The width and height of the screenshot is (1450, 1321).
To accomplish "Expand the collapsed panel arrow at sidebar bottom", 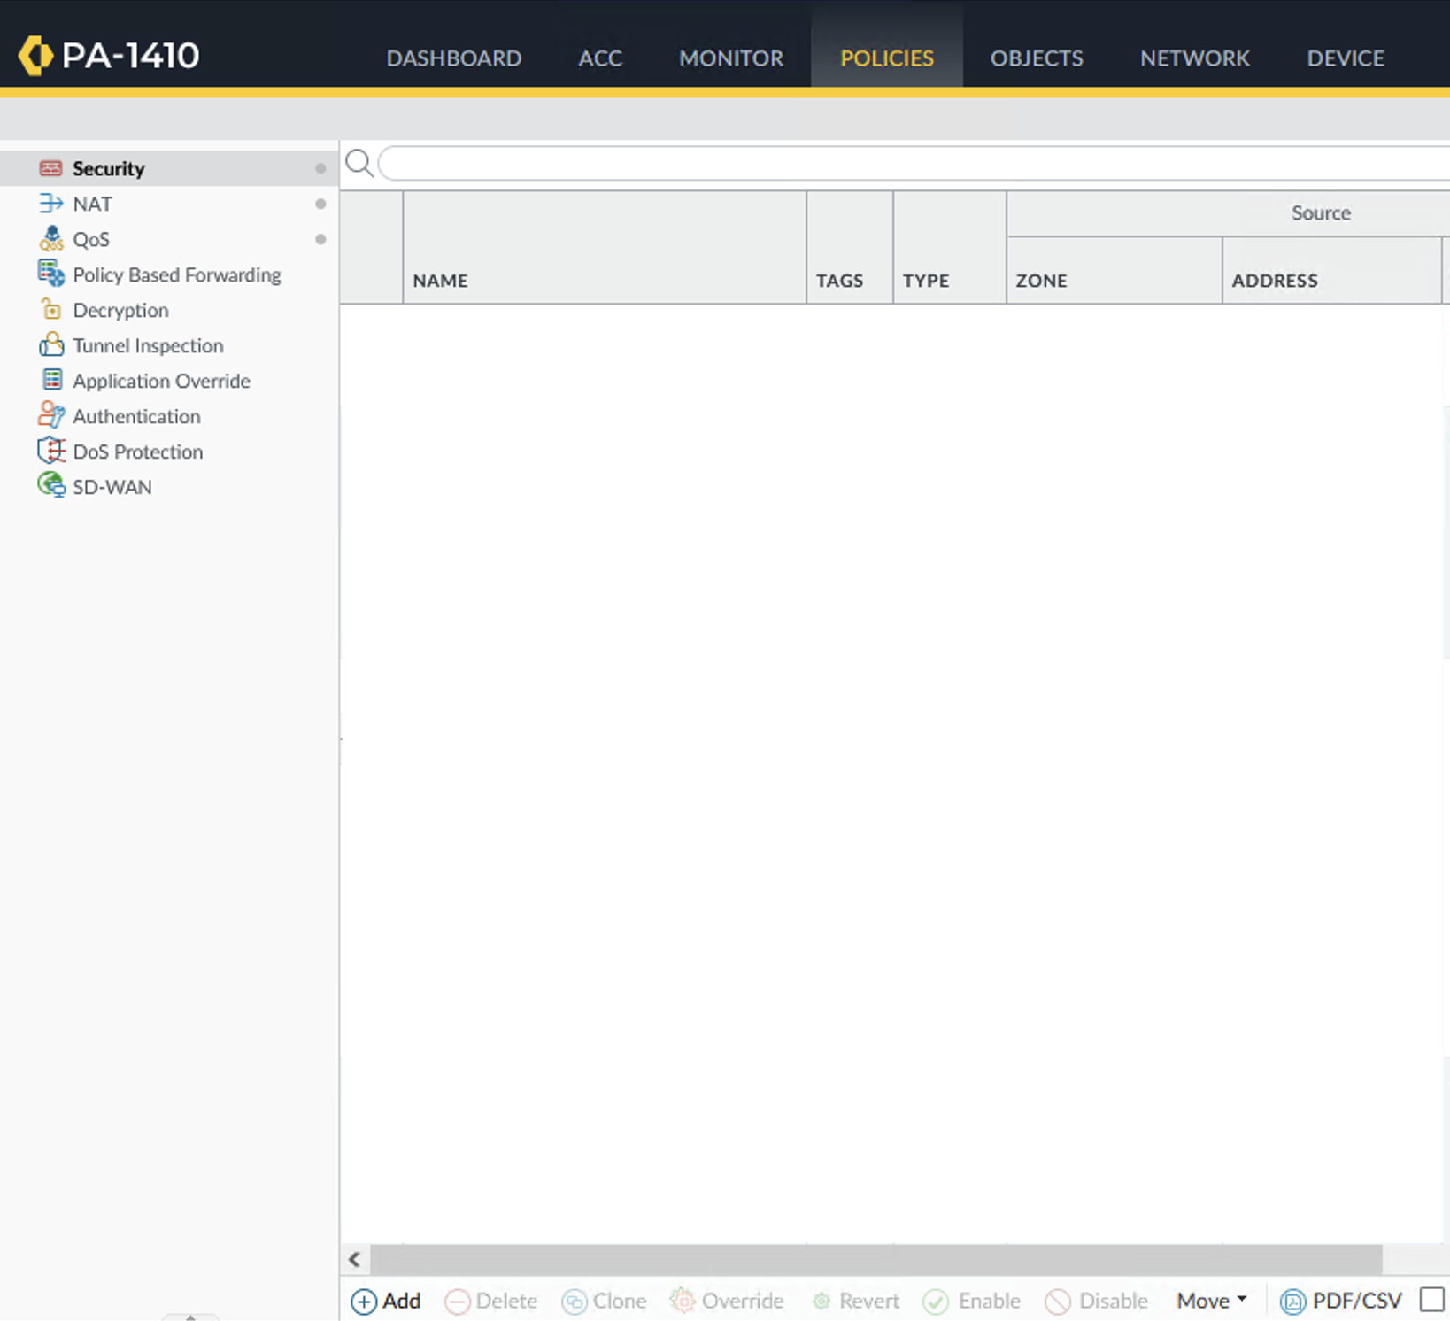I will point(190,1316).
